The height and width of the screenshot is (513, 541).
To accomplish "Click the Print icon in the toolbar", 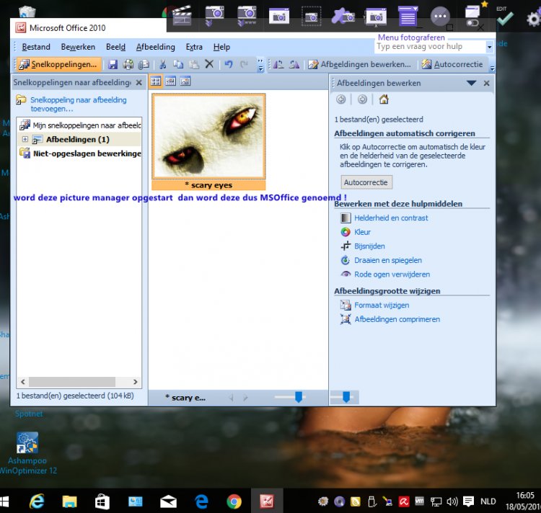I will point(128,64).
